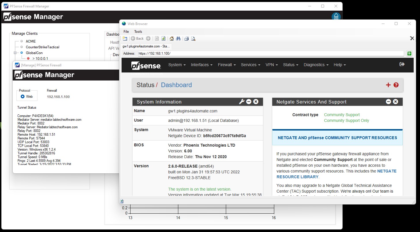
Task: Select the ACME client status indicator
Action: (21, 41)
